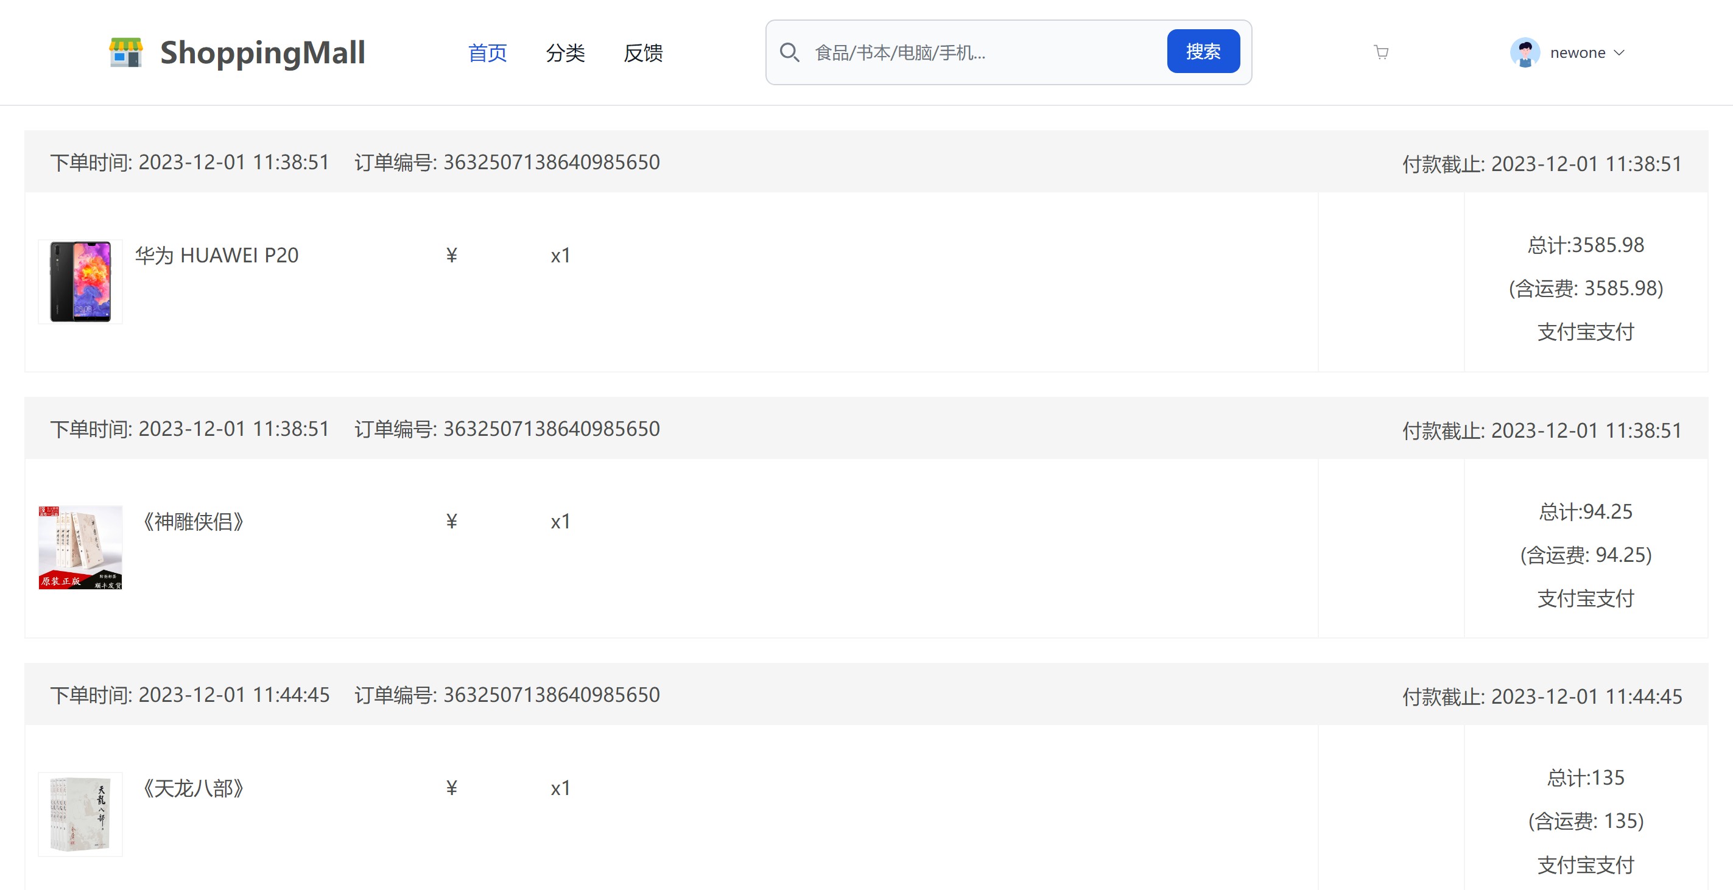1733x890 pixels.
Task: Open the 反馈 navigation item
Action: tap(643, 52)
